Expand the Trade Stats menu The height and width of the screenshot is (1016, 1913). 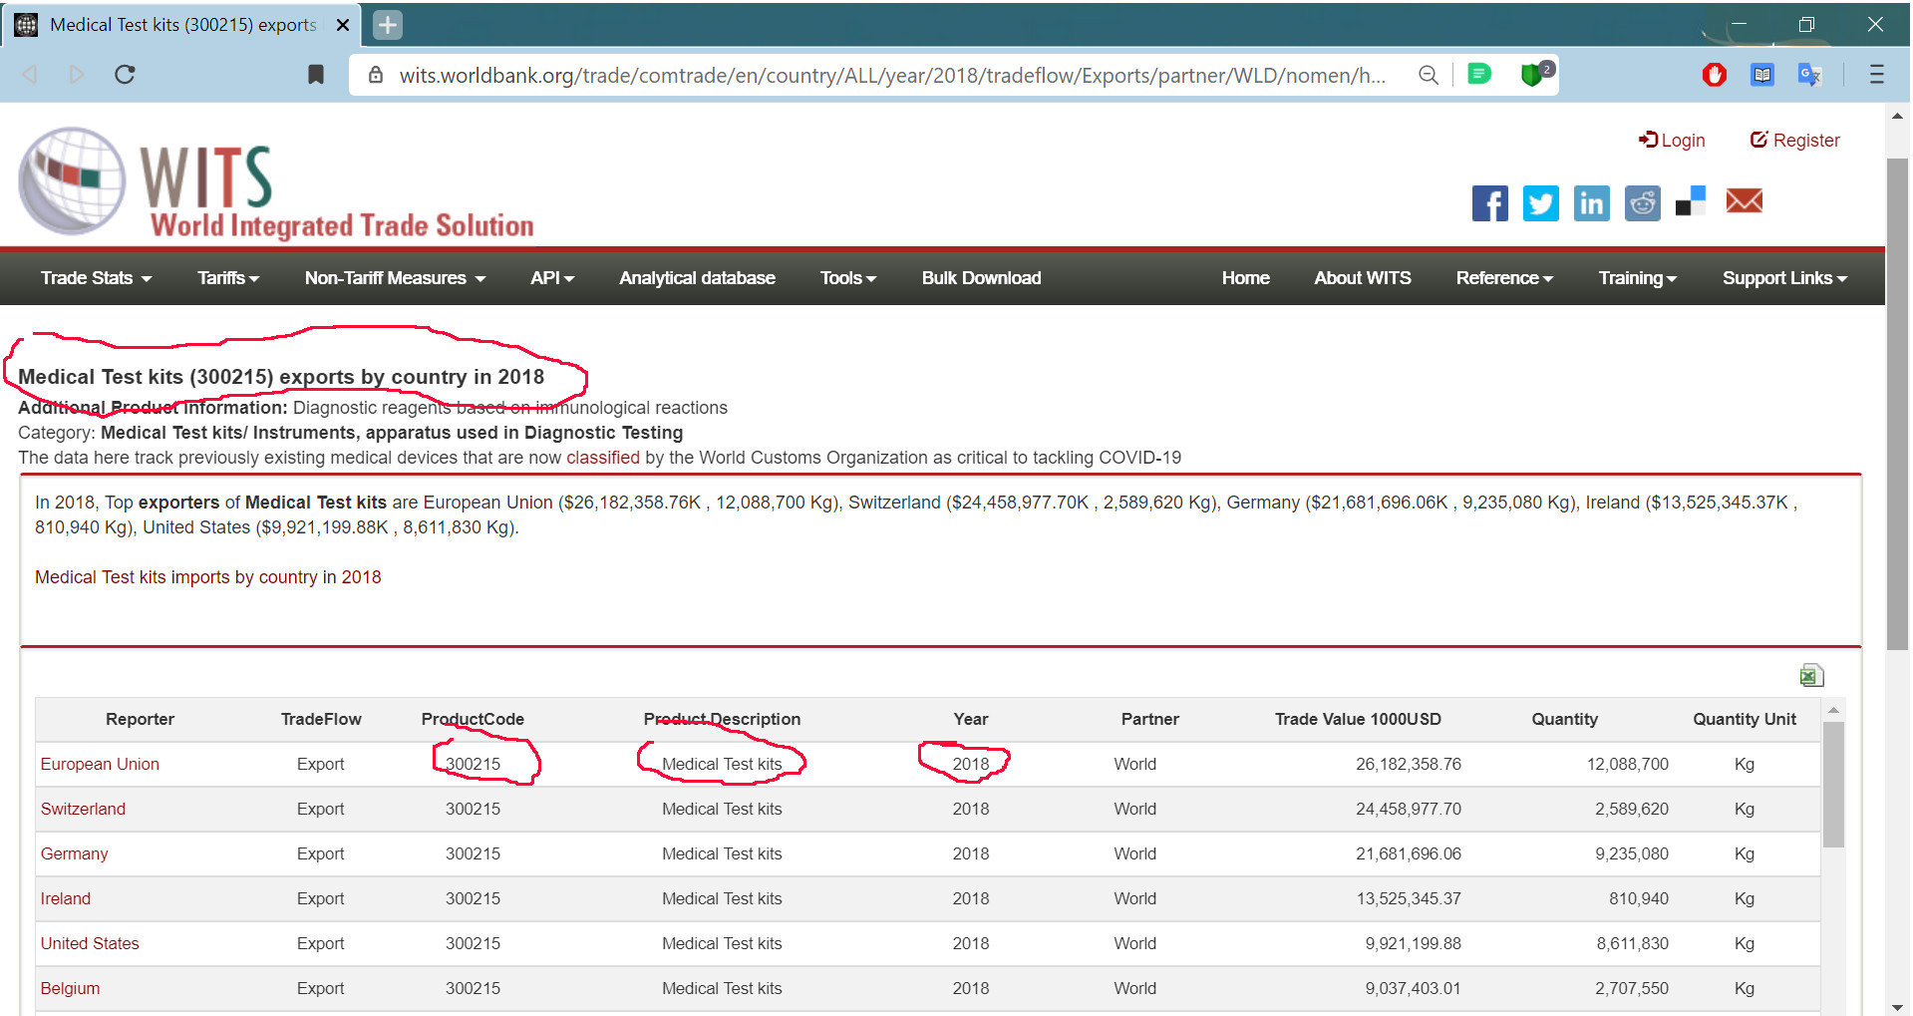(x=96, y=278)
